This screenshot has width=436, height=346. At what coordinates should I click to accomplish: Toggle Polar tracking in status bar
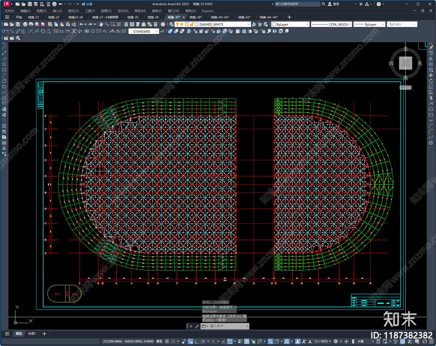coord(203,341)
